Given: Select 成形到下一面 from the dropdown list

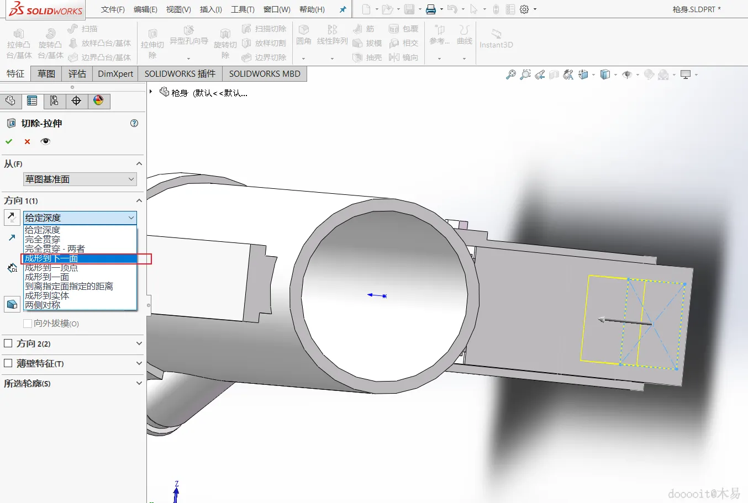Looking at the screenshot, I should click(51, 258).
